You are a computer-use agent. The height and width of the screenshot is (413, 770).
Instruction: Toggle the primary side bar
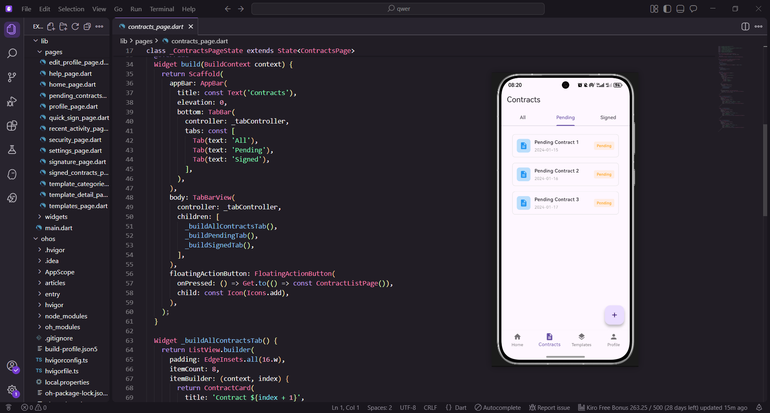[667, 9]
